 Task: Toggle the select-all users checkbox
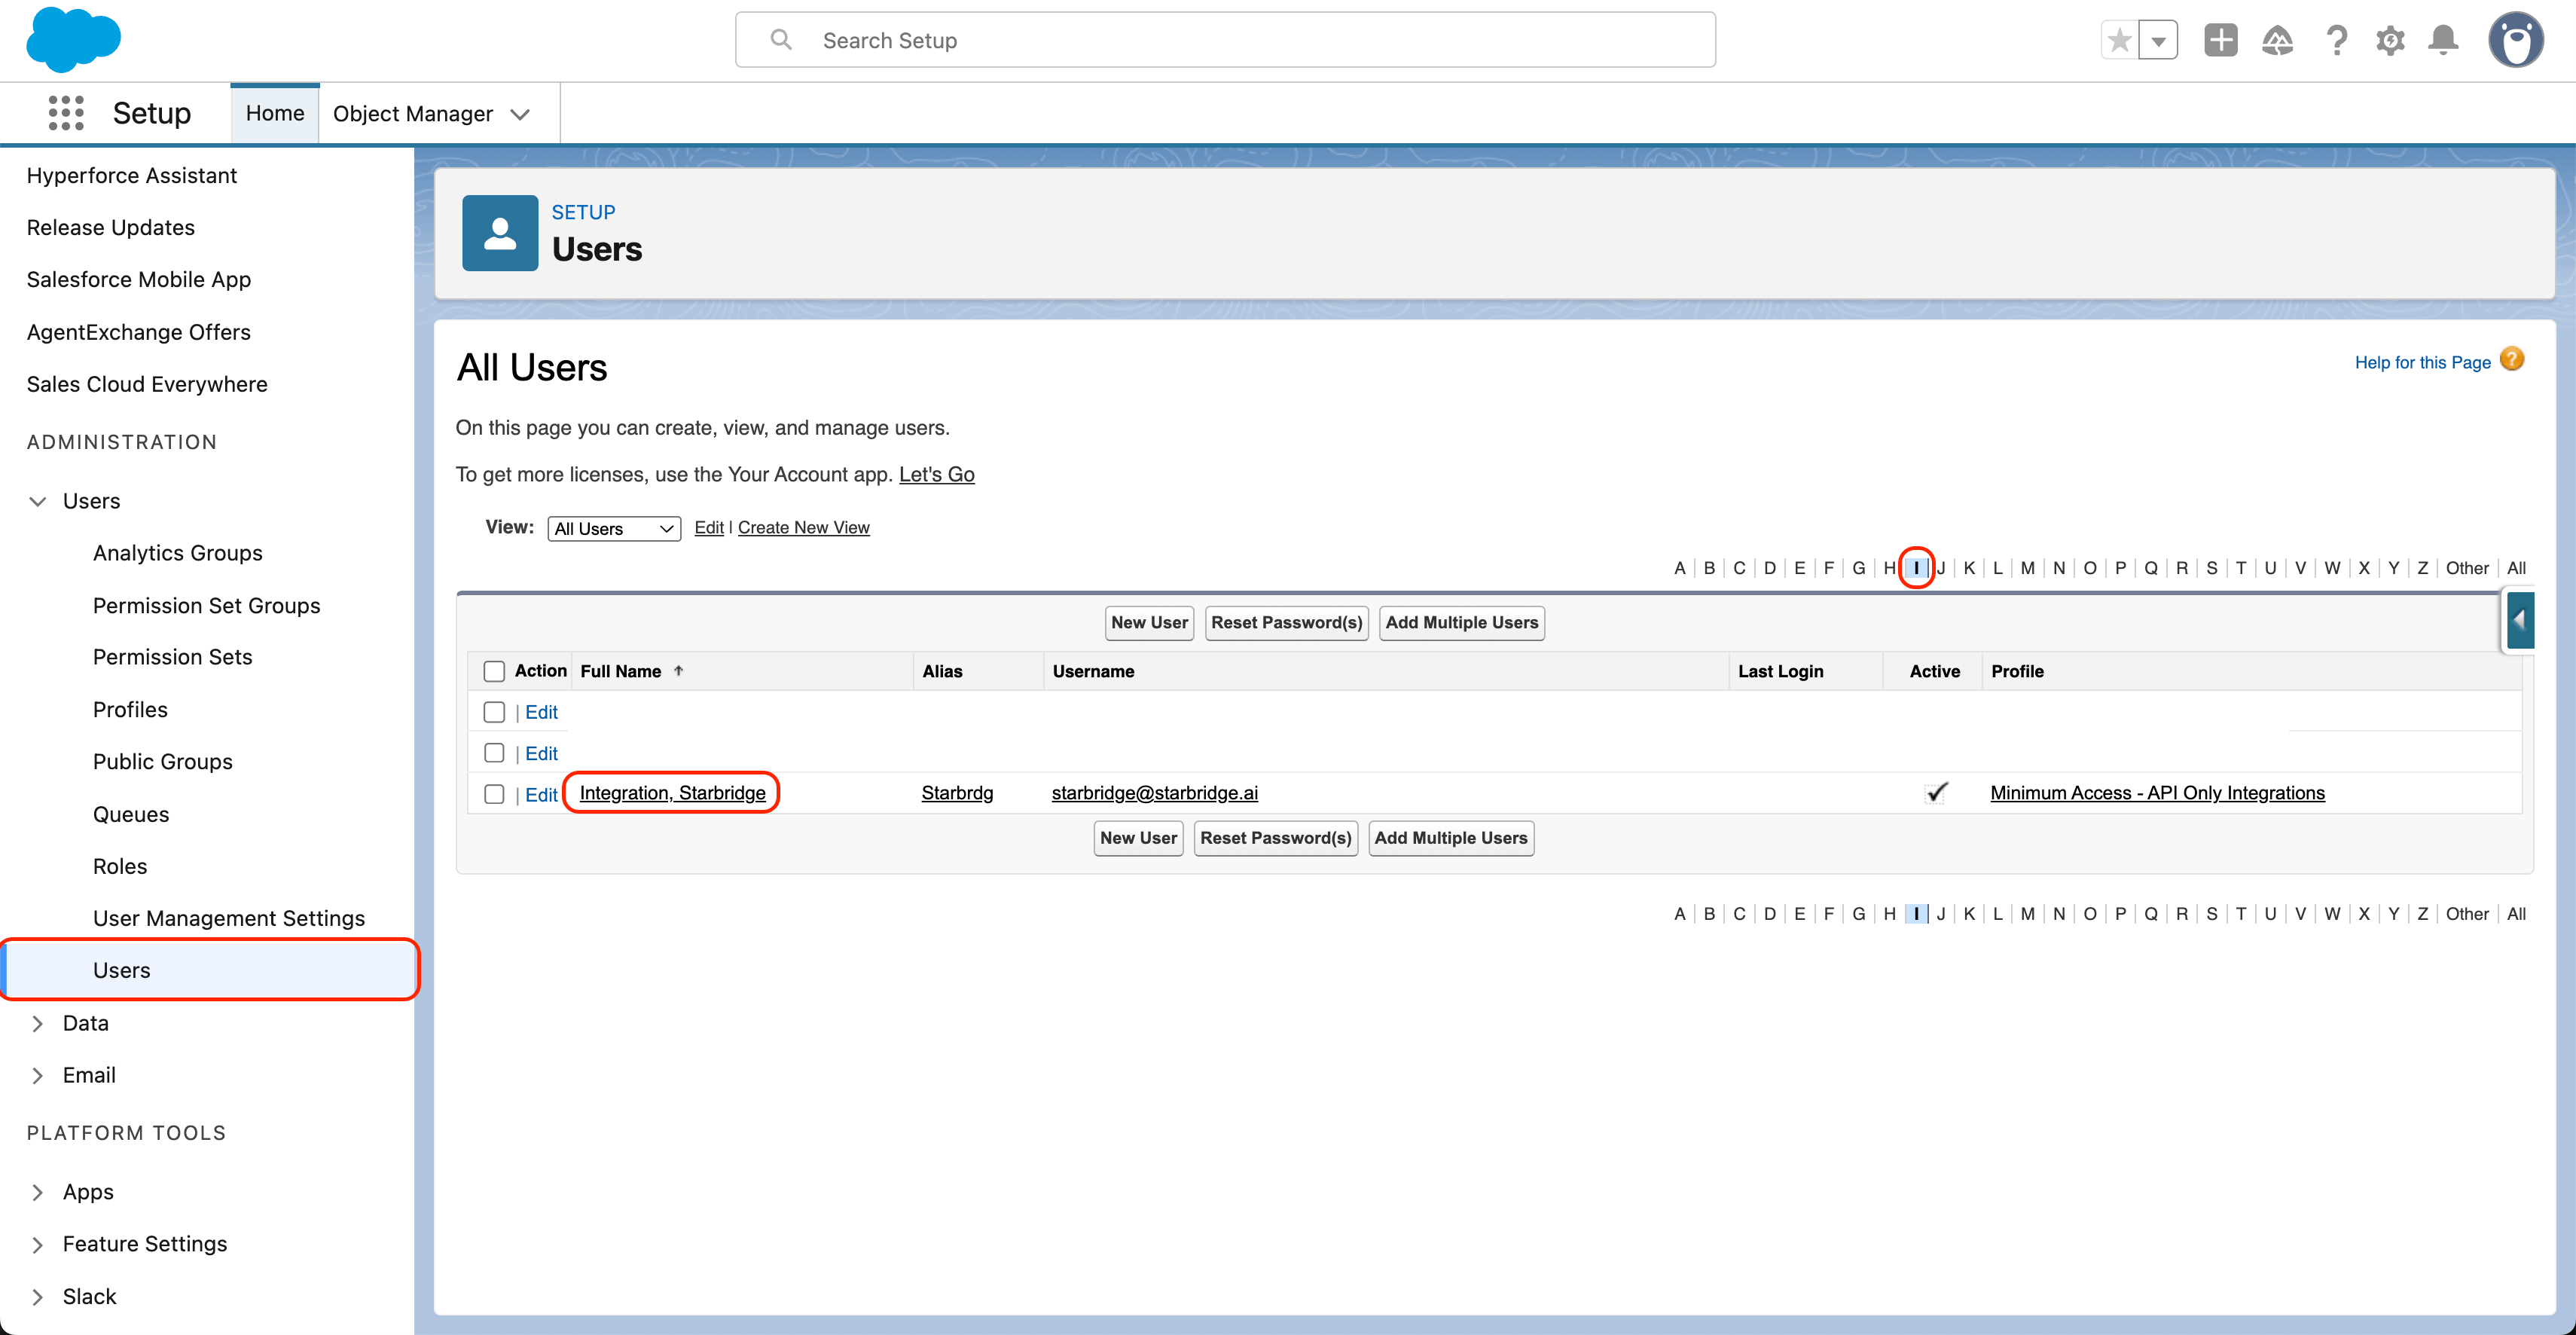[x=494, y=671]
